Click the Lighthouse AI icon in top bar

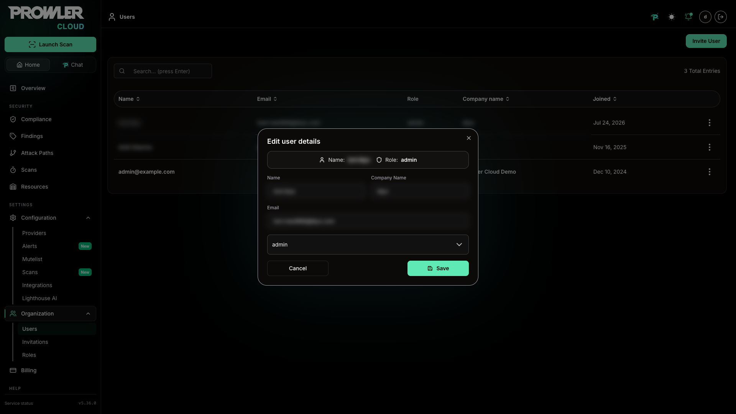[655, 17]
